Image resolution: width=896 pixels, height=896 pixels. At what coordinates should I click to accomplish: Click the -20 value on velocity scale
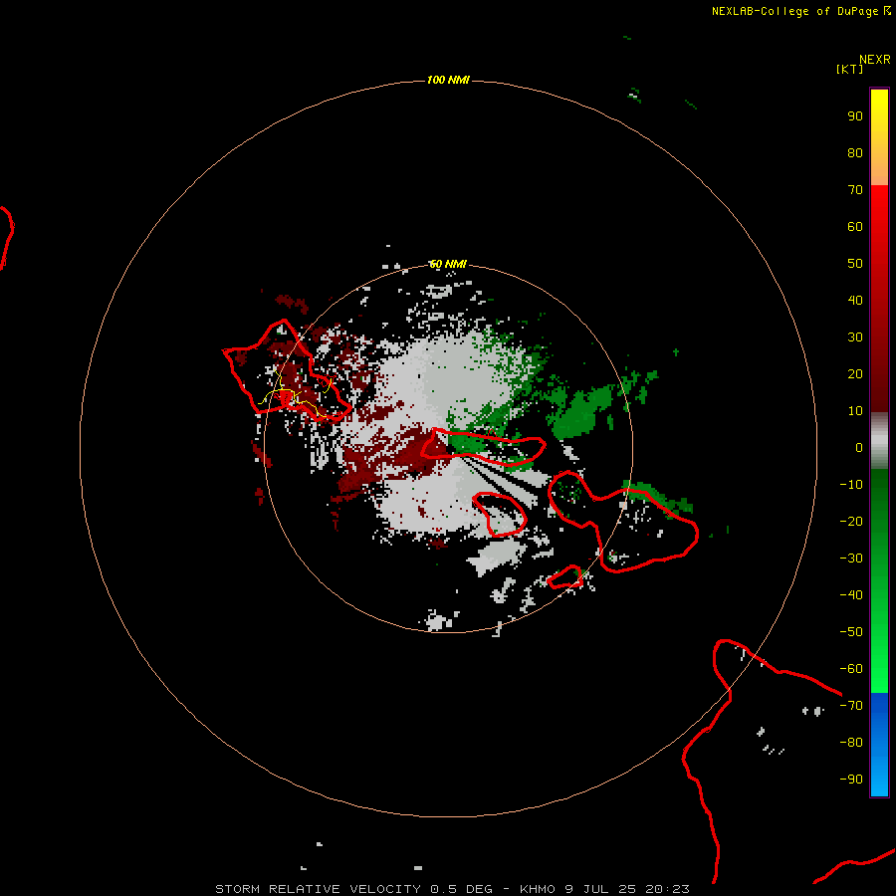click(851, 522)
